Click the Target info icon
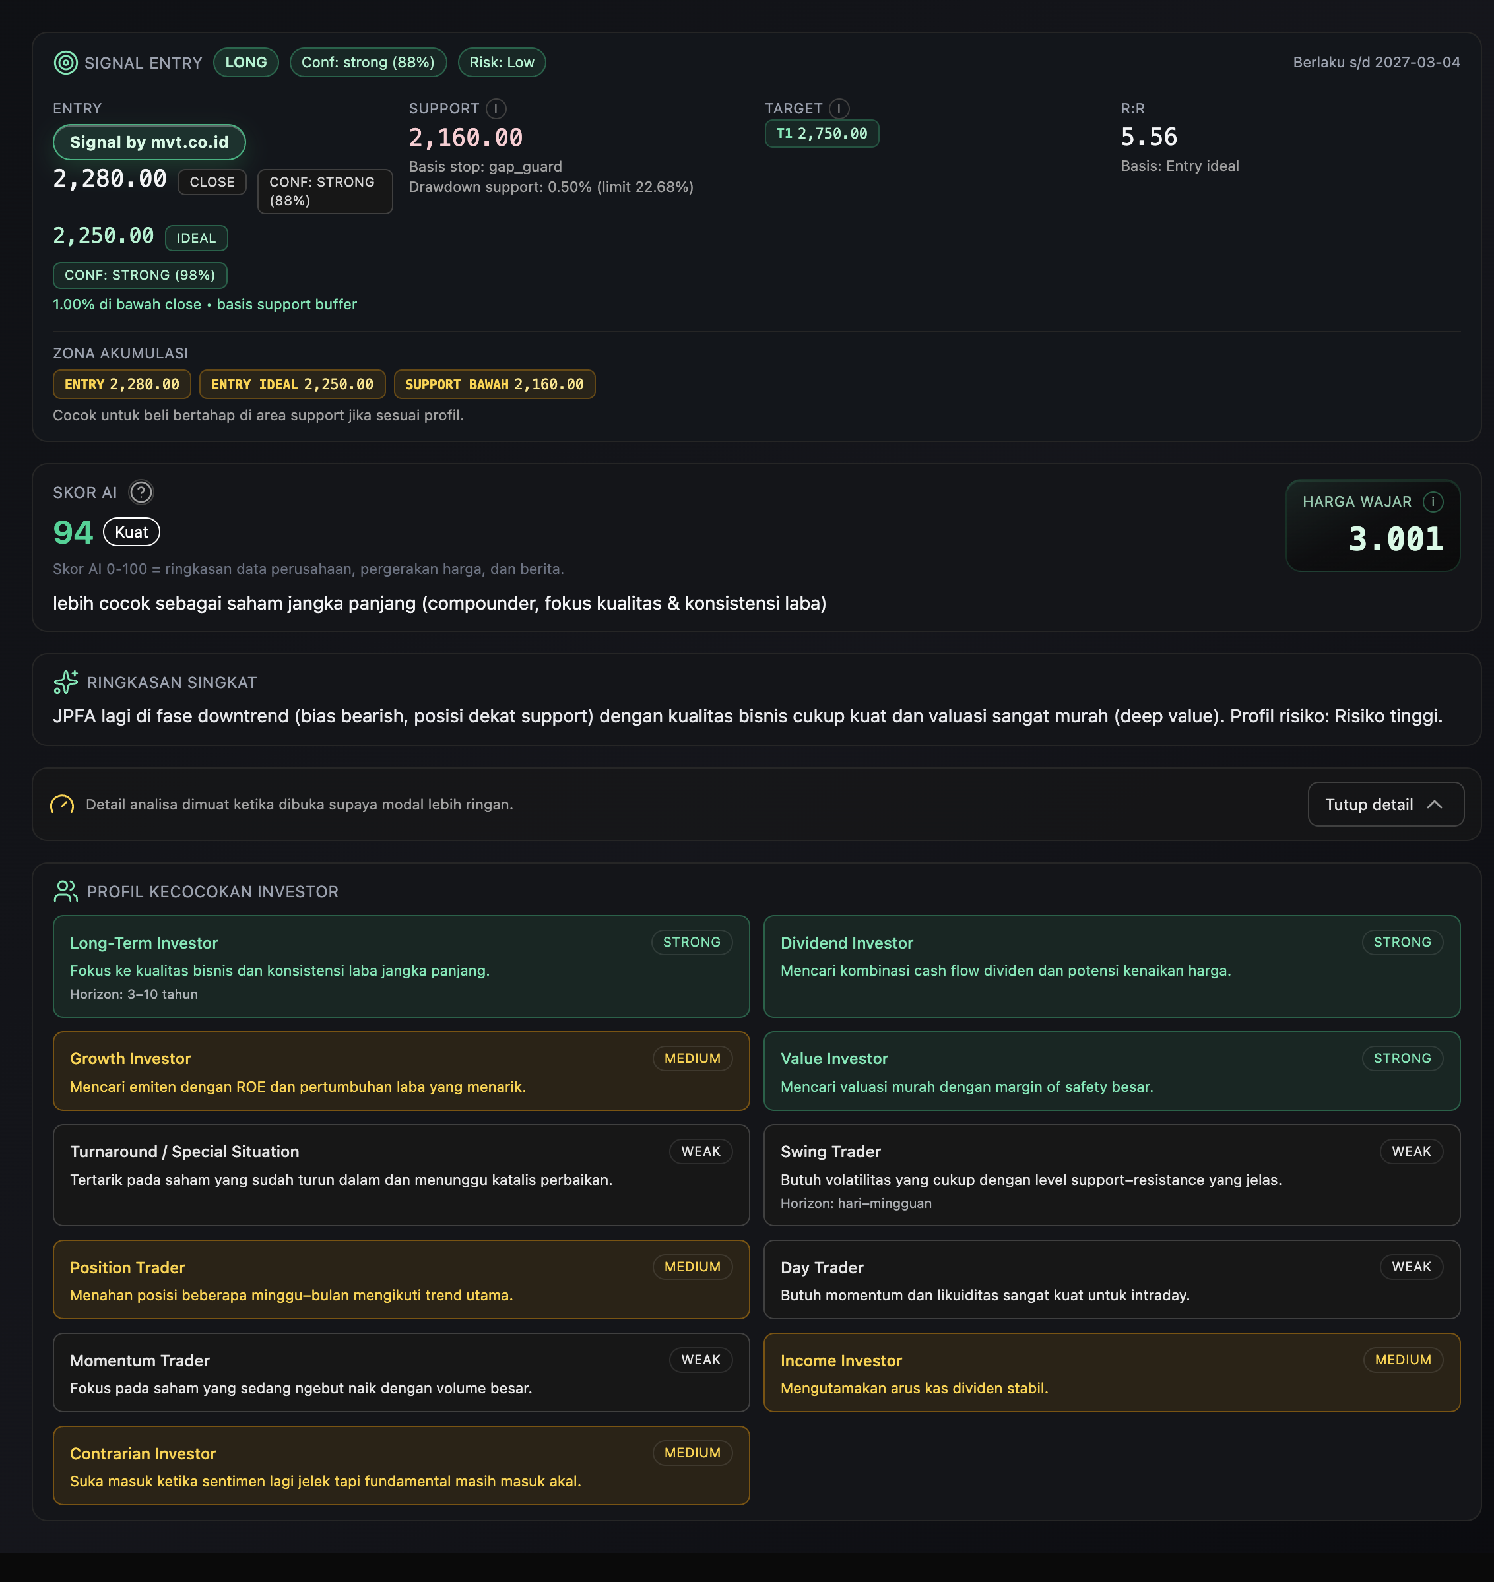Image resolution: width=1494 pixels, height=1582 pixels. pyautogui.click(x=839, y=108)
